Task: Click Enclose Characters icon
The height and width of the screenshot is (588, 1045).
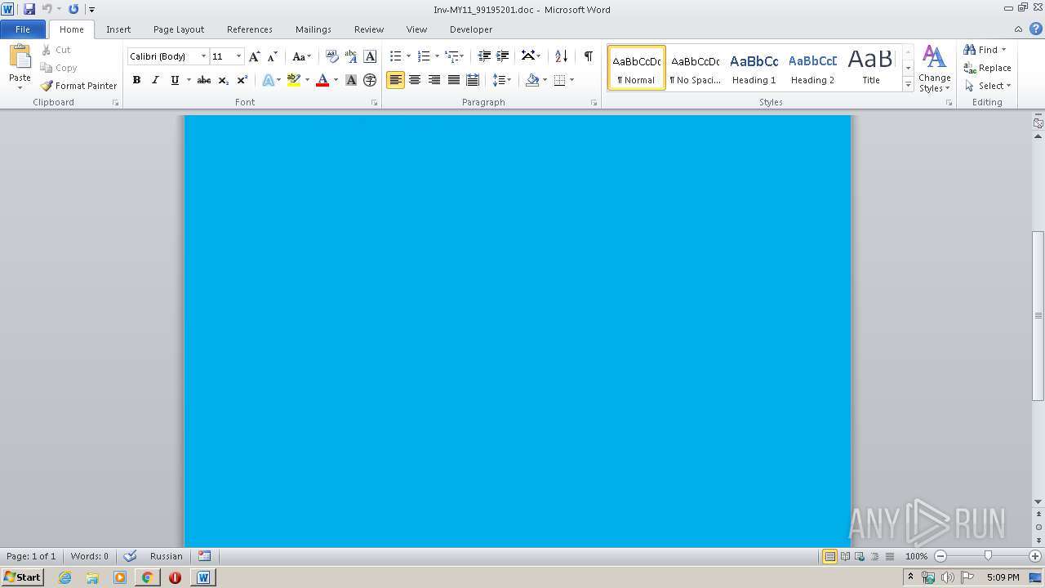Action: click(x=370, y=80)
